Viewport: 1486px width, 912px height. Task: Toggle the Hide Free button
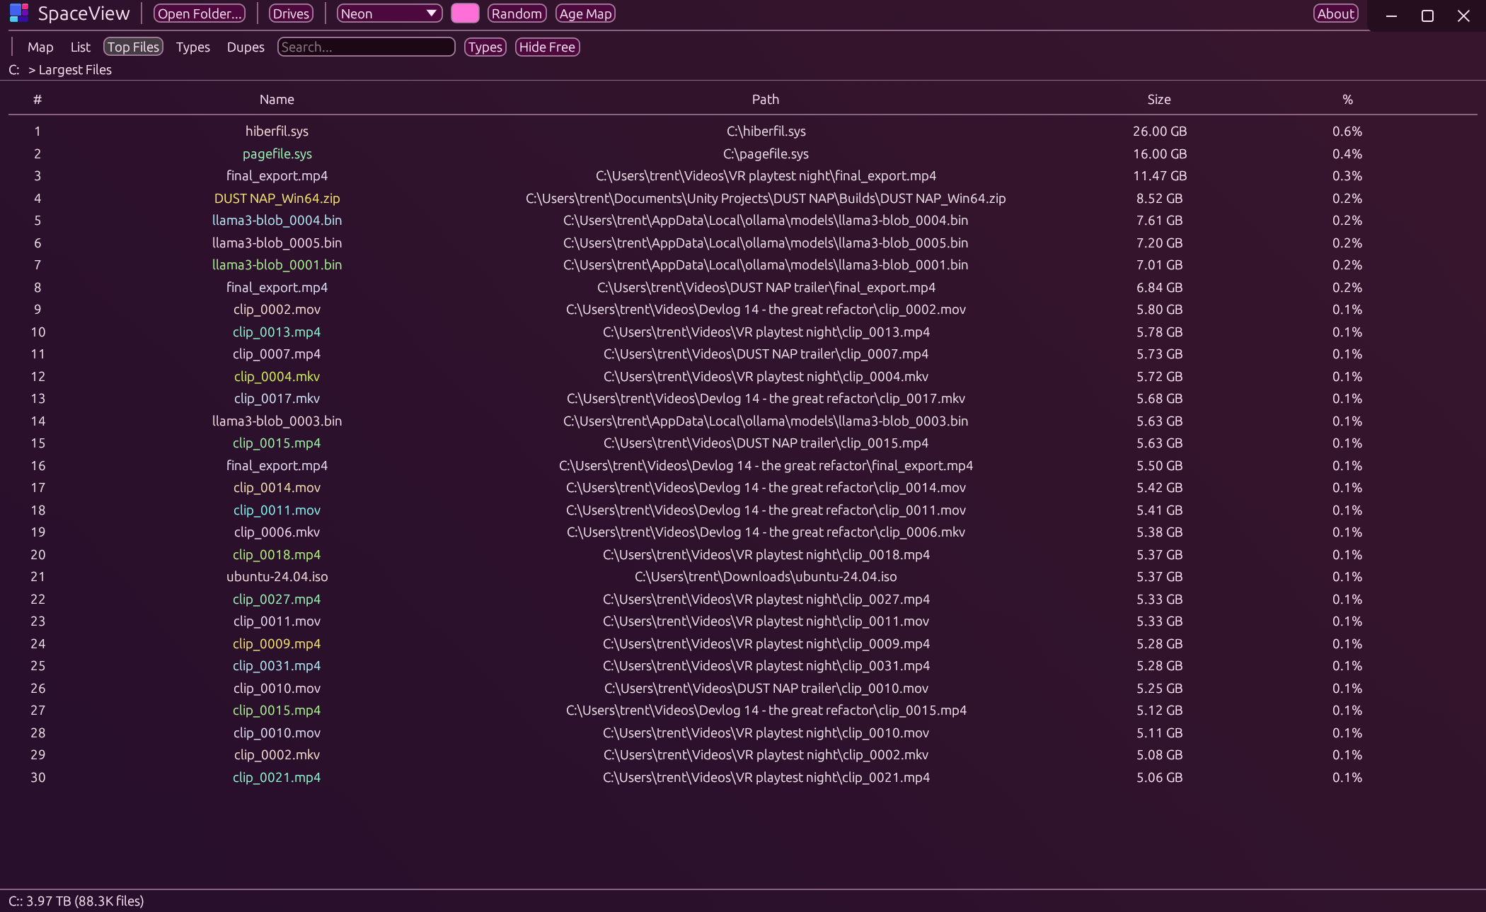coord(547,47)
